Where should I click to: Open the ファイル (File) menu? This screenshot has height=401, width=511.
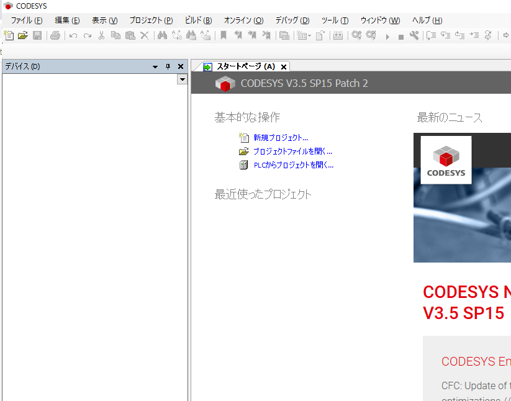(27, 20)
